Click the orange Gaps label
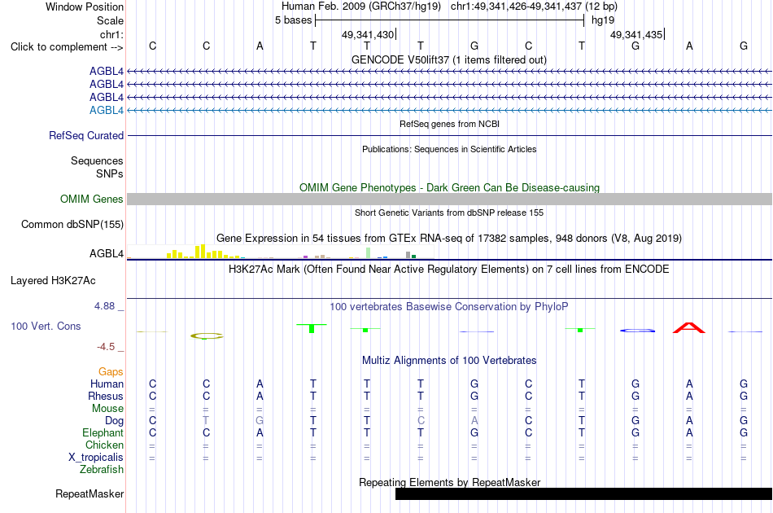The image size is (773, 513). coord(111,372)
